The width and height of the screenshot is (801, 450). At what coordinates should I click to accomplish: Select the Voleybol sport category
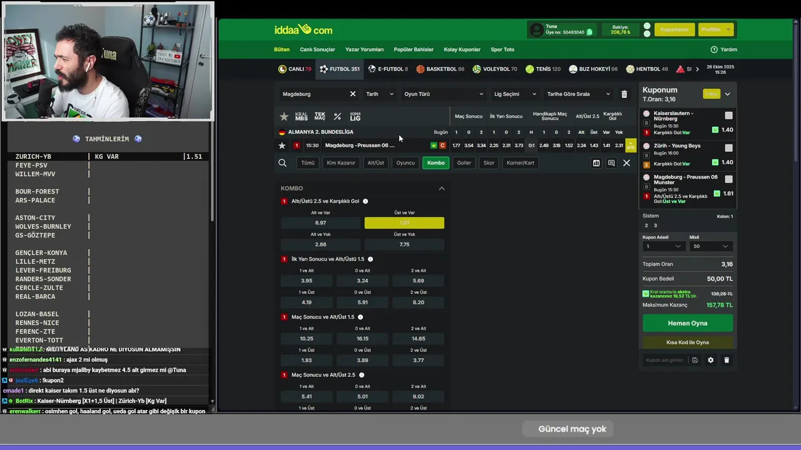coord(494,69)
